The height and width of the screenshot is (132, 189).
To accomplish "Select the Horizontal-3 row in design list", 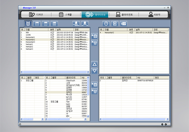I will coord(55,42).
